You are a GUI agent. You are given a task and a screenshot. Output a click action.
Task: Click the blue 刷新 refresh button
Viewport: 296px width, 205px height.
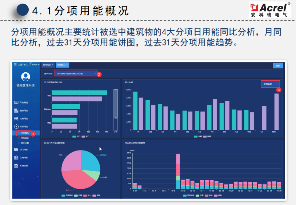point(278,65)
